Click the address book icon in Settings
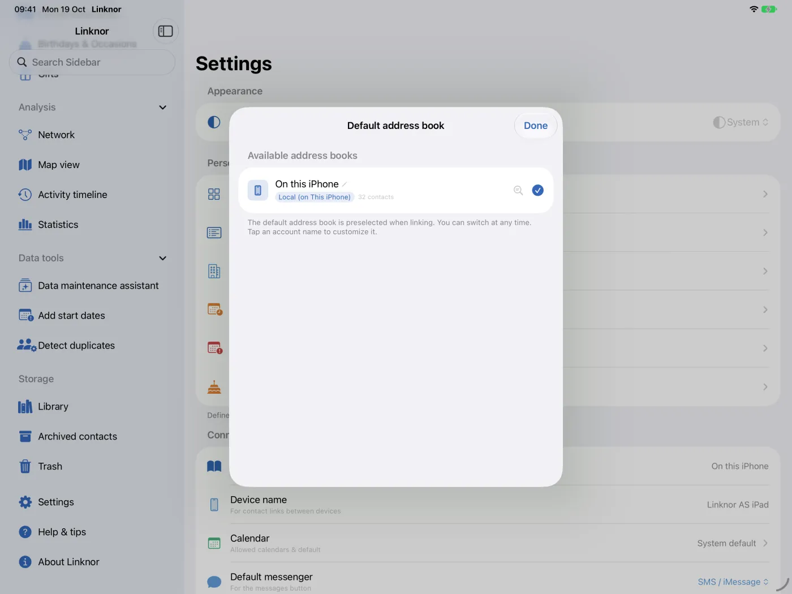 pos(214,466)
